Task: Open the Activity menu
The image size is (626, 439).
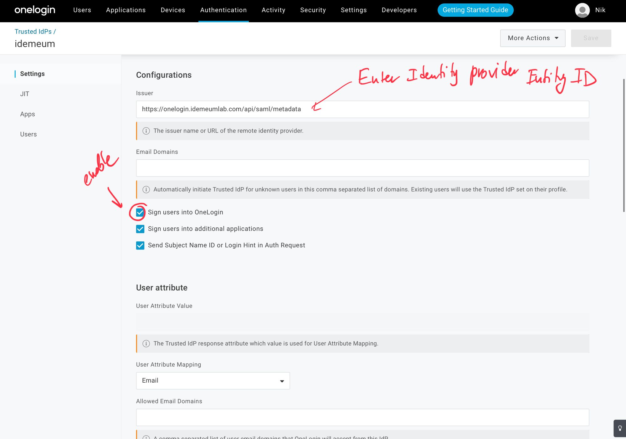Action: click(274, 10)
